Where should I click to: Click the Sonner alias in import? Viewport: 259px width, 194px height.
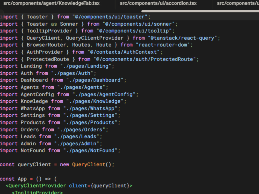(69, 24)
